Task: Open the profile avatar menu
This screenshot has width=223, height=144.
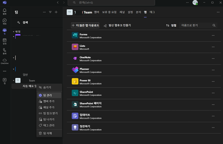Action: (195, 2)
